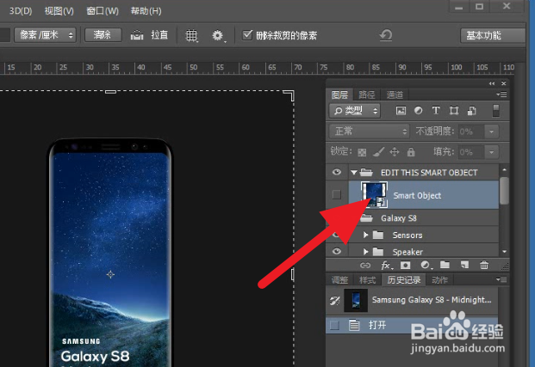The image size is (535, 367).
Task: Open the opacity (不透明度) slider arrow
Action: [492, 132]
